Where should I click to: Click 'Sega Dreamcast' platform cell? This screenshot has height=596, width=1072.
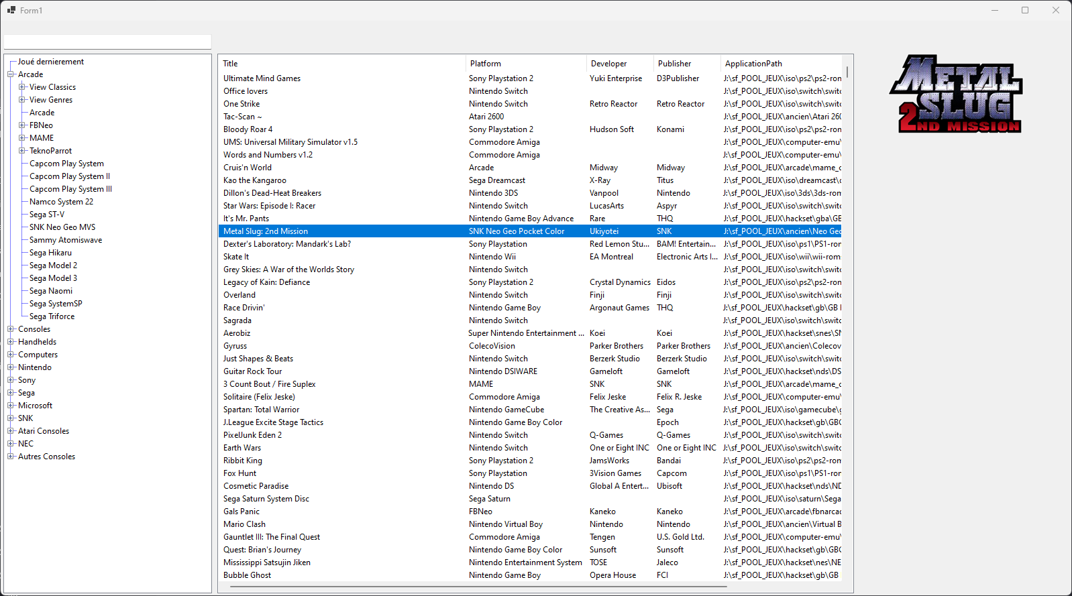point(497,180)
